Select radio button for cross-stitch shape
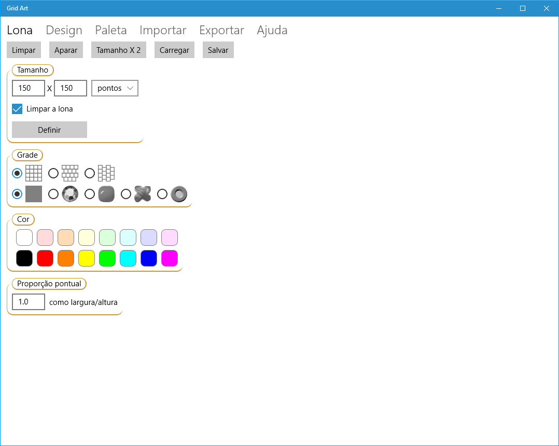 (x=126, y=194)
